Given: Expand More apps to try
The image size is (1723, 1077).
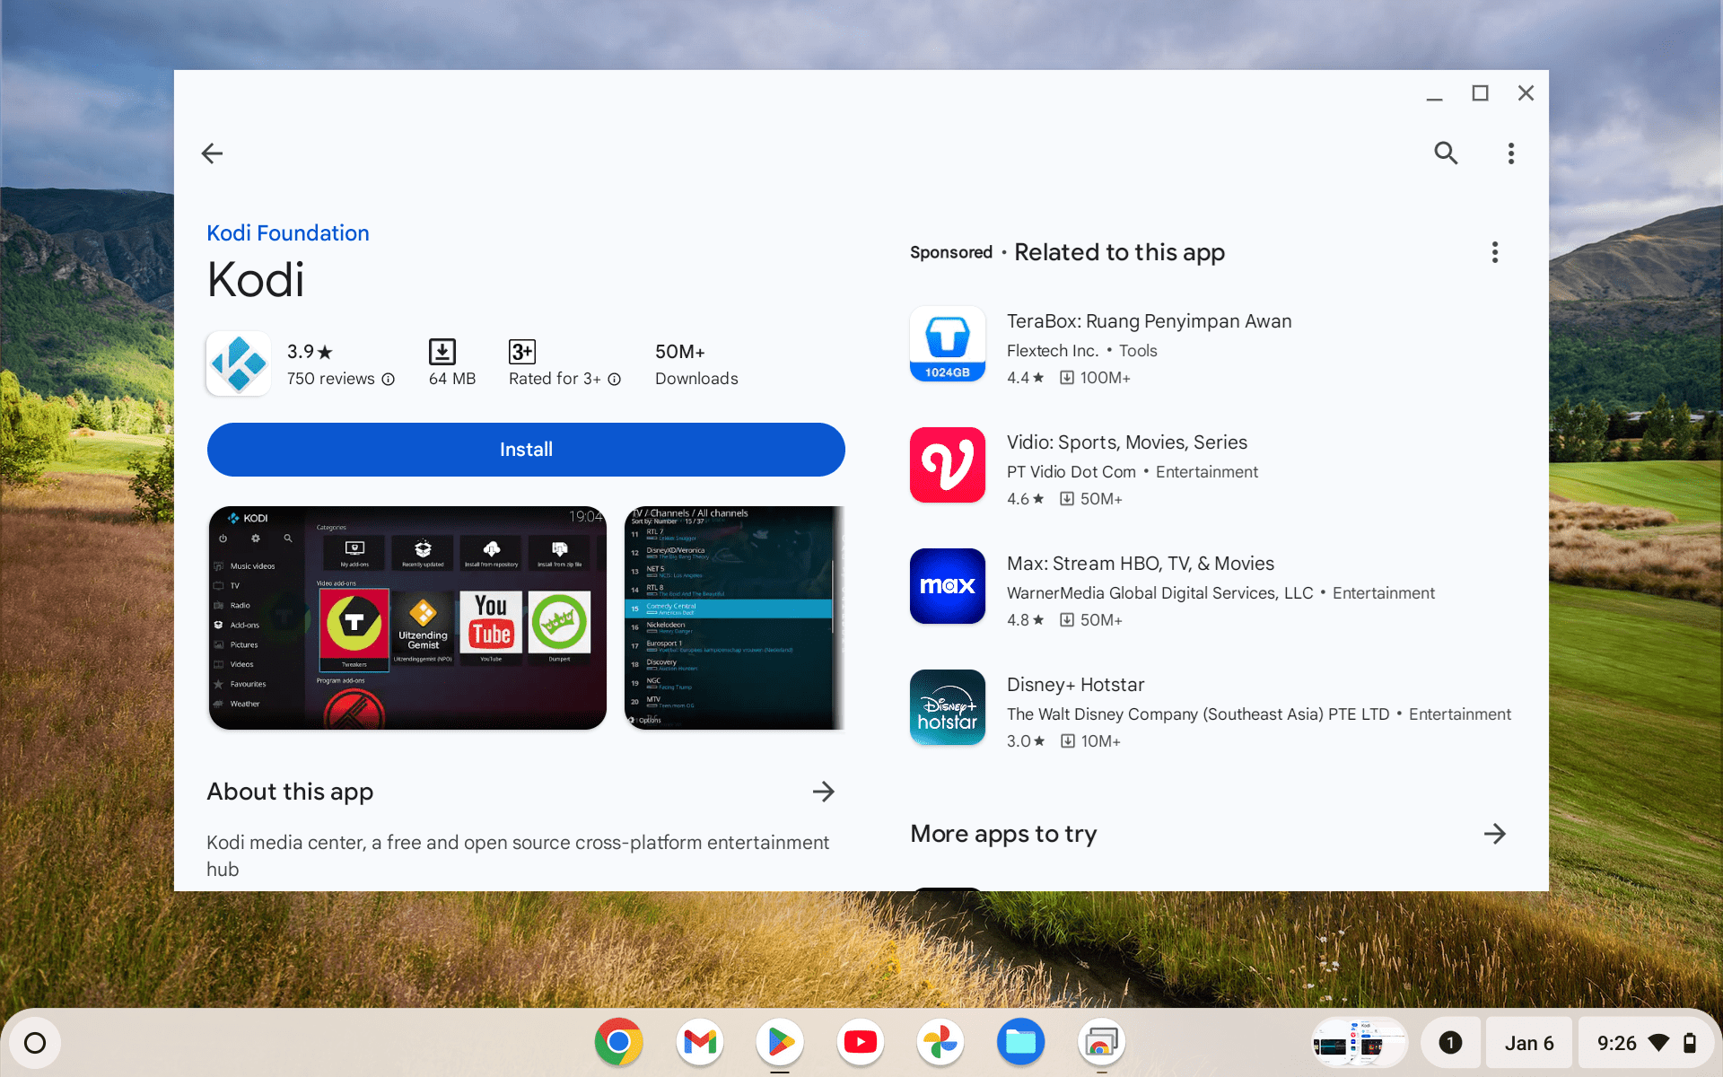Looking at the screenshot, I should [1495, 834].
